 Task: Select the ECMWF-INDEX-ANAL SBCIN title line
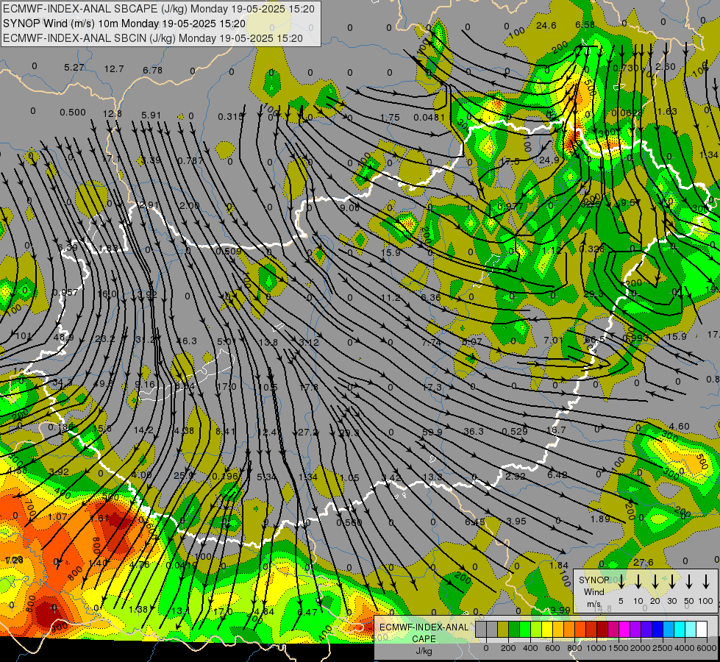tap(153, 38)
